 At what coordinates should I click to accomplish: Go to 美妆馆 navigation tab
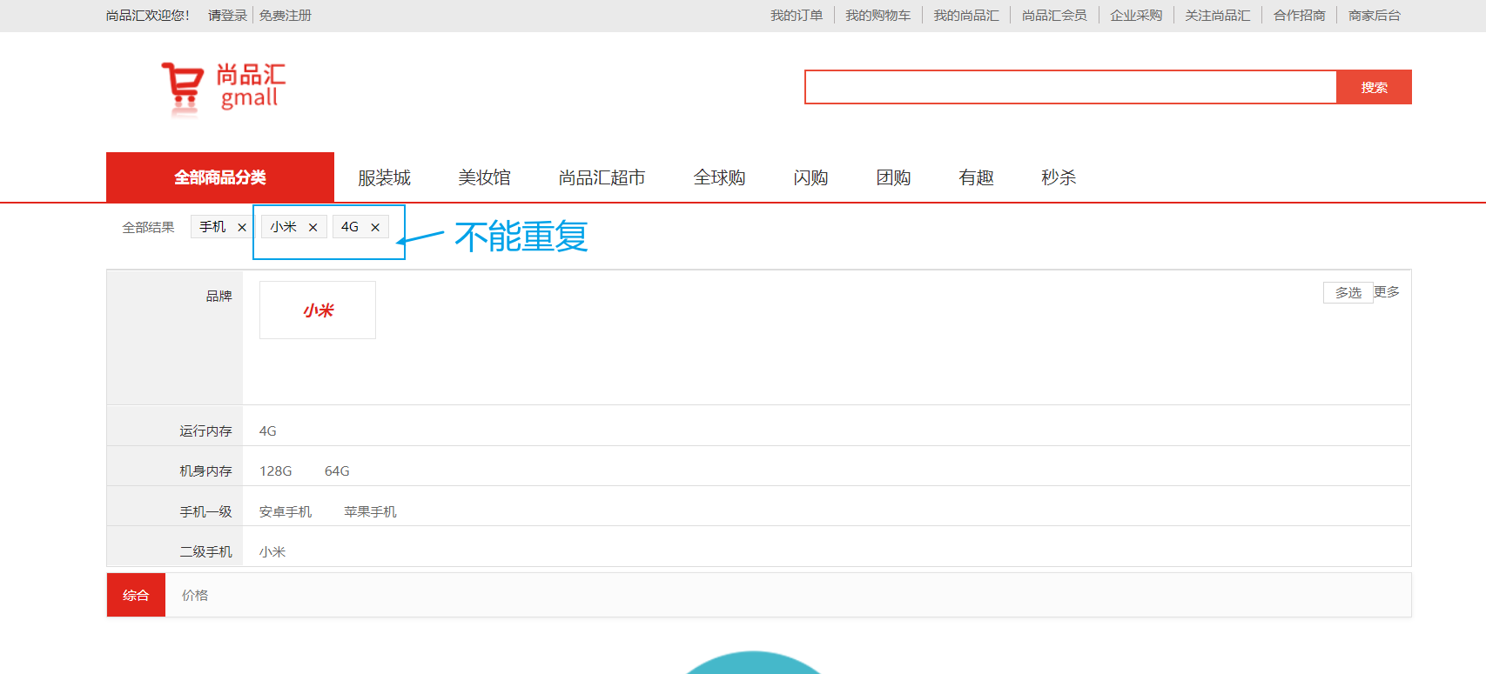484,177
